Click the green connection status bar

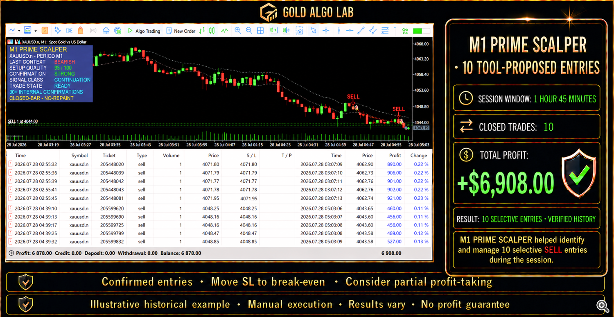[x=422, y=31]
